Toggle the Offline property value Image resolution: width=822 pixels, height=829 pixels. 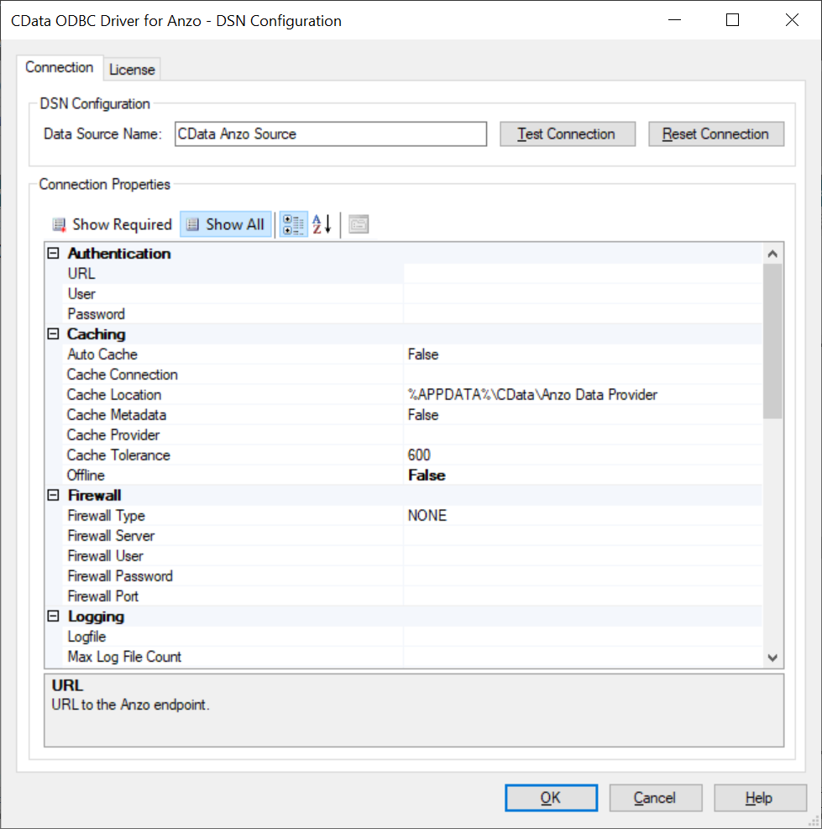(504, 475)
